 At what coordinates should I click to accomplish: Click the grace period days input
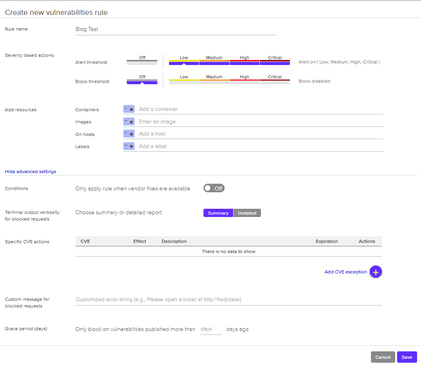pos(210,329)
